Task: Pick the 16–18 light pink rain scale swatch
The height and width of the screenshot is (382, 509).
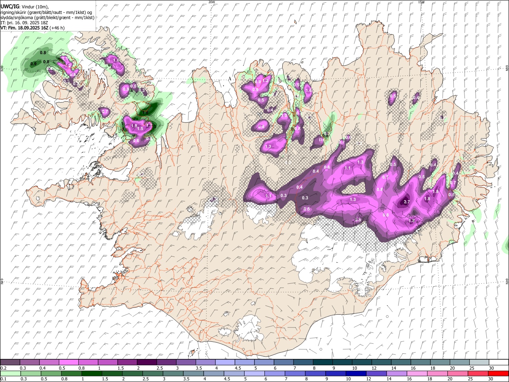Action: coord(418,373)
